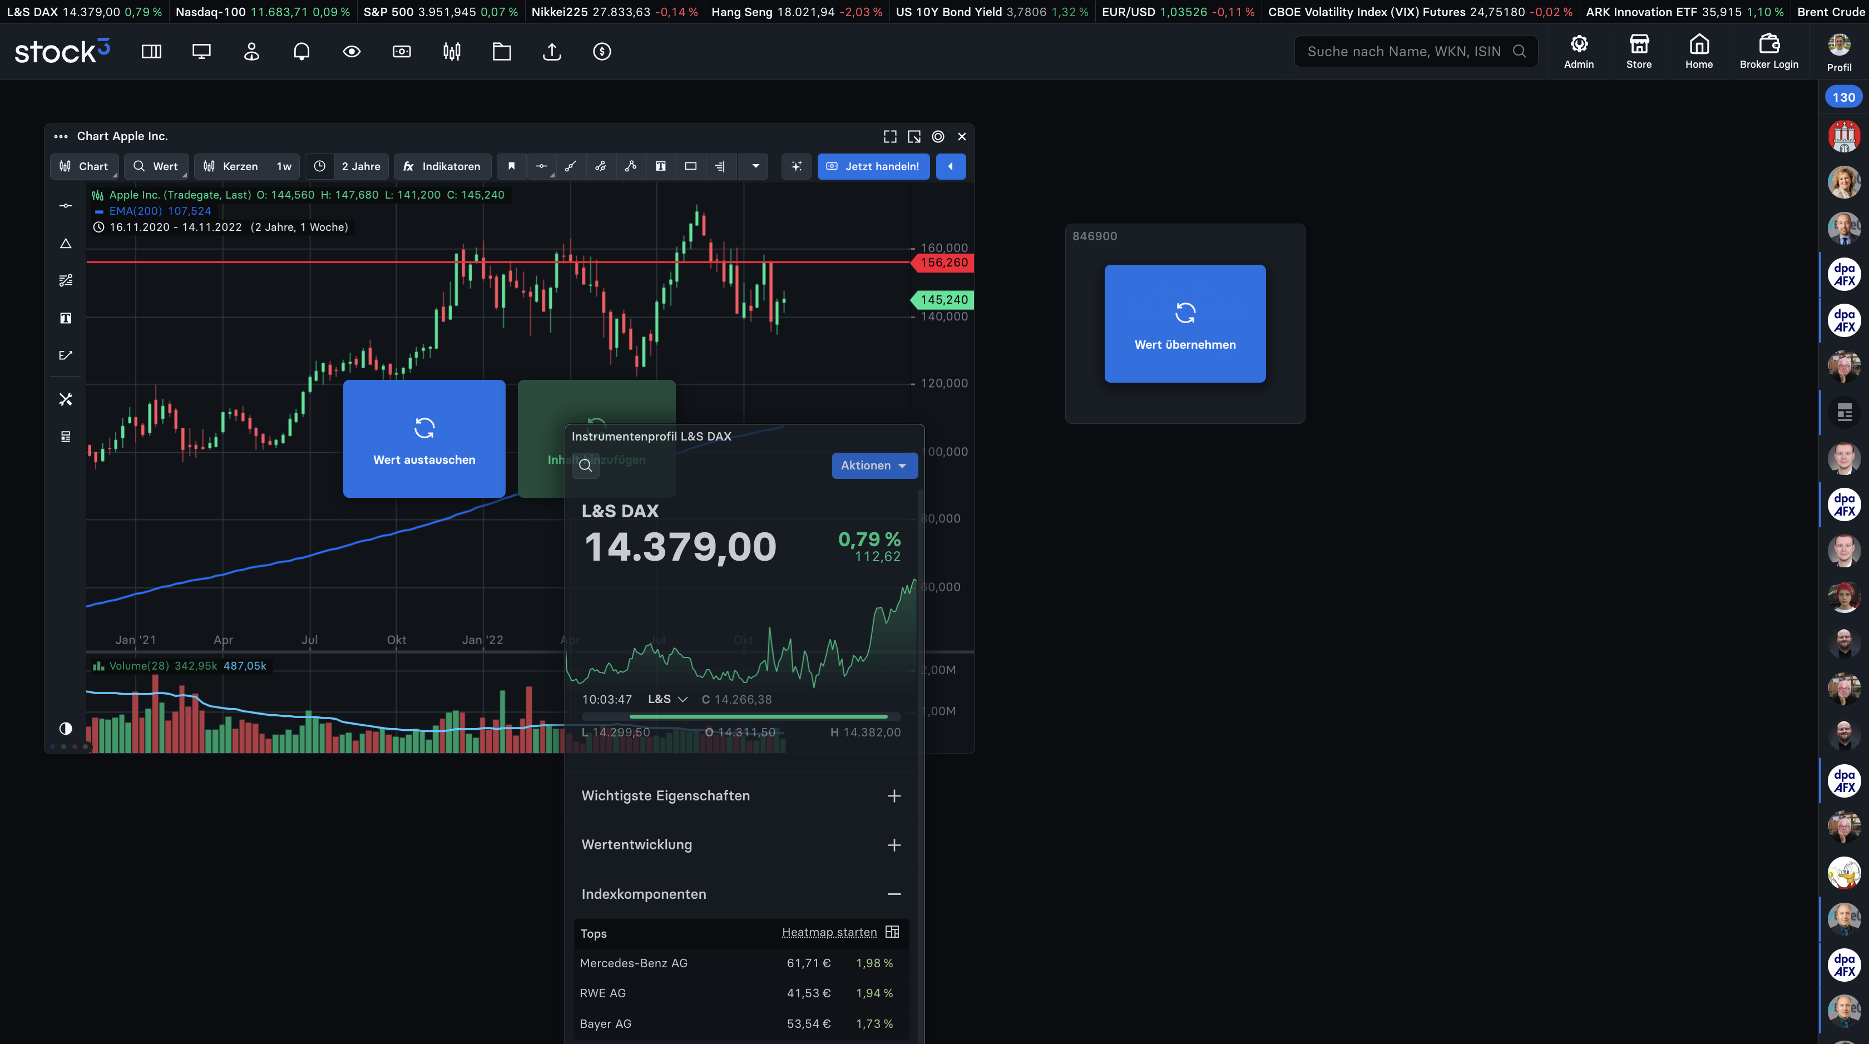Screen dimensions: 1869x1044
Task: Click the Wert übernehmen drop tile
Action: (1185, 324)
